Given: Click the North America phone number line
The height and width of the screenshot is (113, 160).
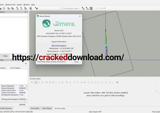Looking at the screenshot, I should point(59,51).
